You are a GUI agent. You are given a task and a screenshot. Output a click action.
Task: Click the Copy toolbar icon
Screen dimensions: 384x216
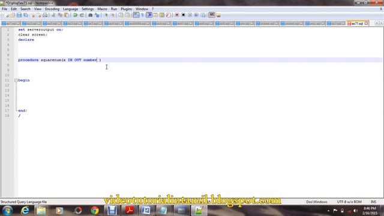[x=60, y=15]
